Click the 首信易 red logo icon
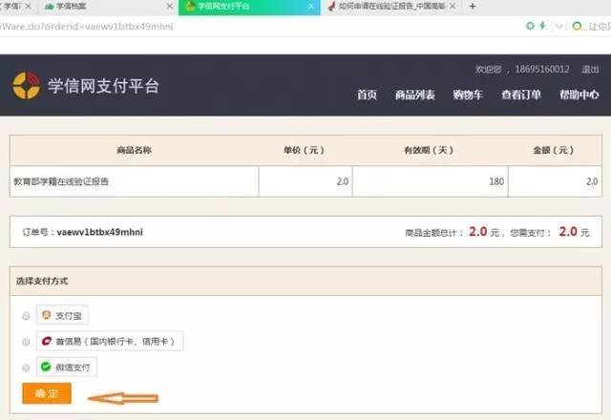The image size is (611, 420). pos(47,341)
